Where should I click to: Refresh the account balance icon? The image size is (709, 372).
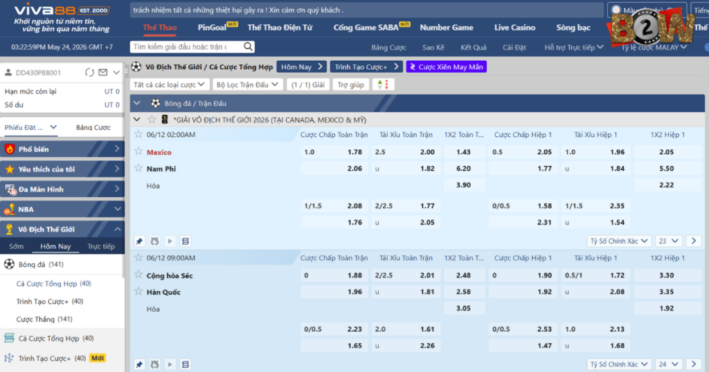pyautogui.click(x=89, y=72)
